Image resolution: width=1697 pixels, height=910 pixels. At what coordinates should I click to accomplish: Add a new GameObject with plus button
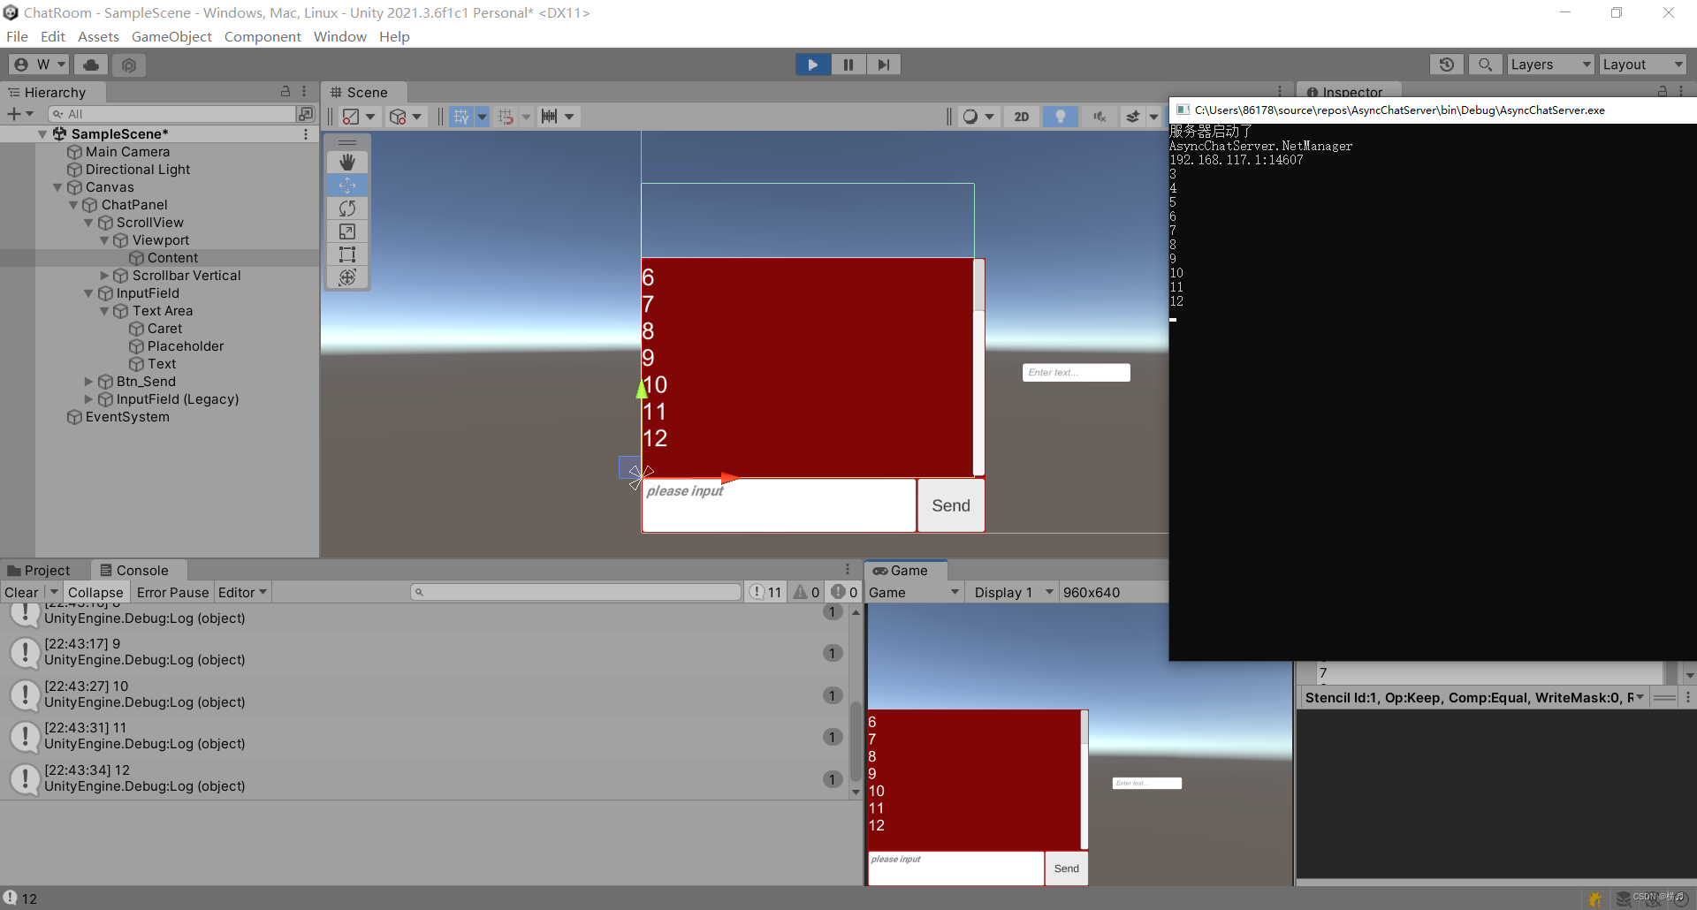click(x=19, y=114)
